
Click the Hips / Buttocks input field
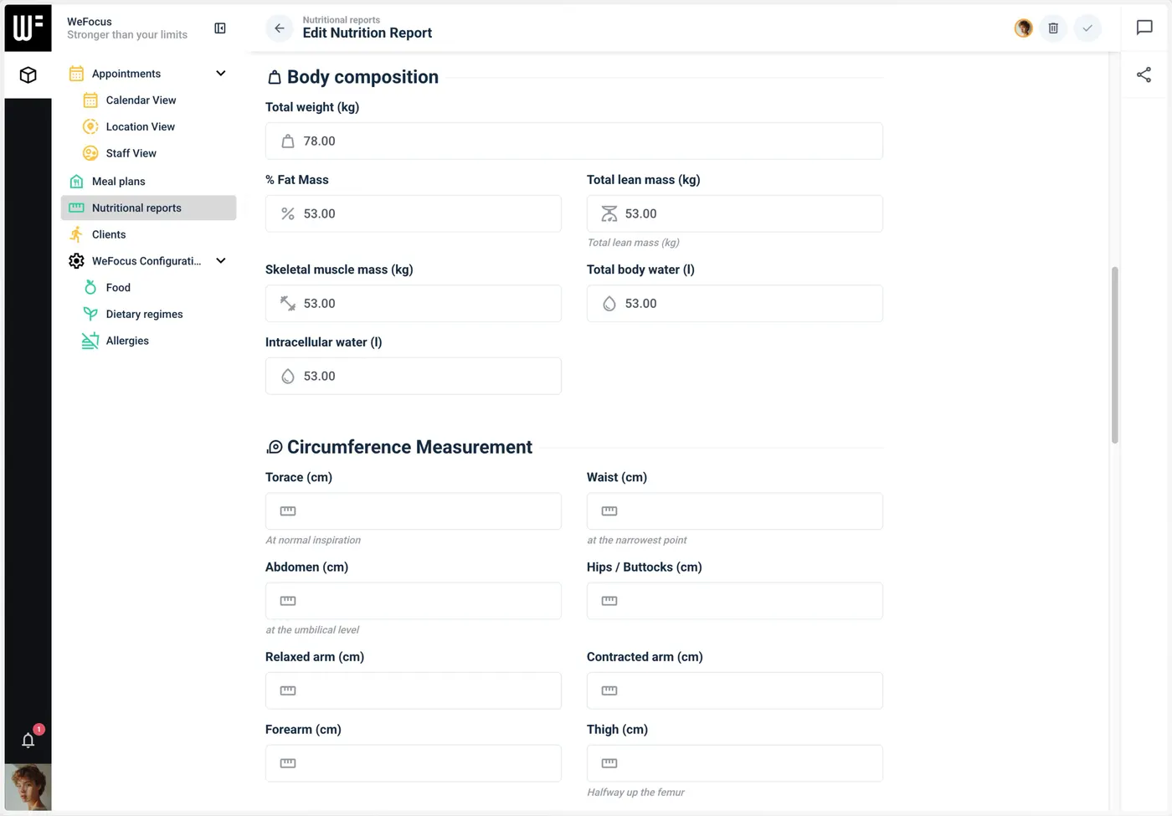(734, 601)
